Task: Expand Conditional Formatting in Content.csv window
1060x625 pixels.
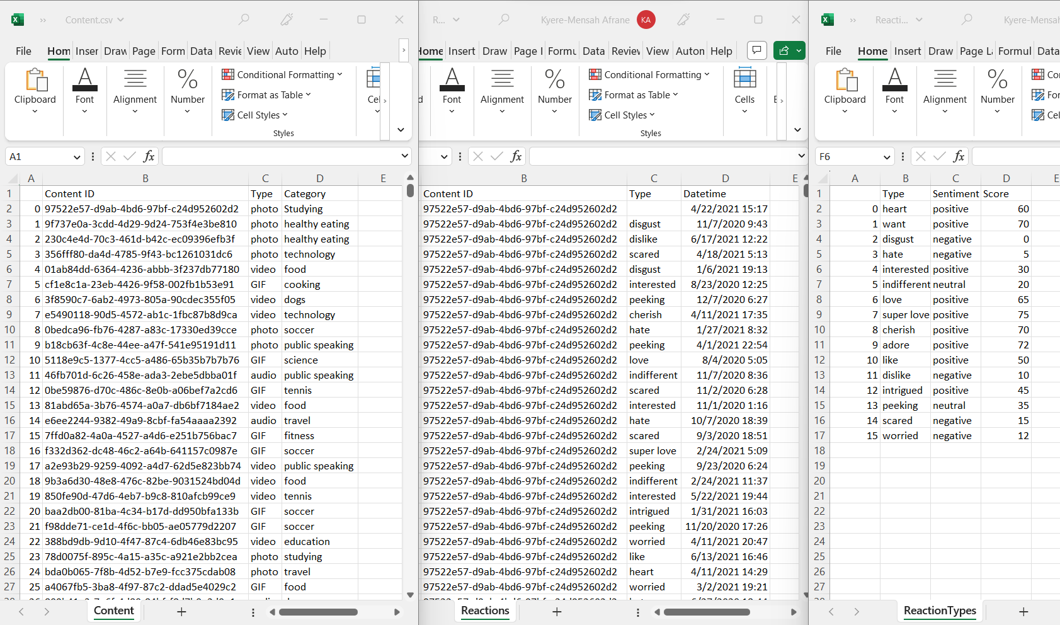Action: [x=282, y=74]
